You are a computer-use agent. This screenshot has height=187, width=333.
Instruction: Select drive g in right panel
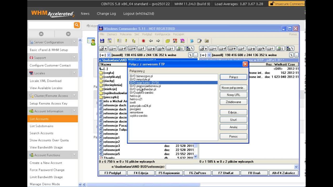[251, 49]
